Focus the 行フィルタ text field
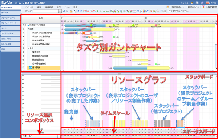Image resolution: width=218 pixels, height=139 pixels. [46, 11]
